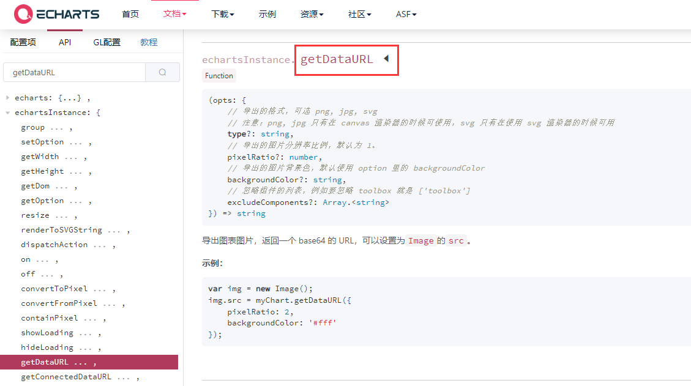Click the getDataURL search input field

click(75, 72)
